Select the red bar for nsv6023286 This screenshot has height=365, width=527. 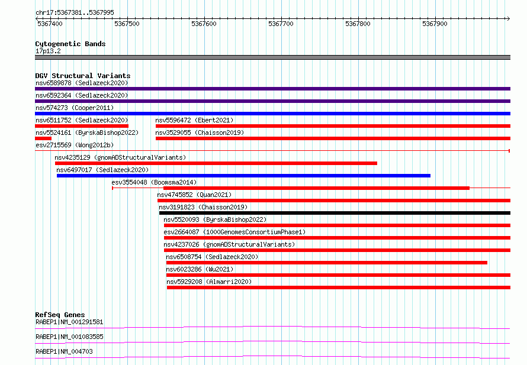pos(339,275)
